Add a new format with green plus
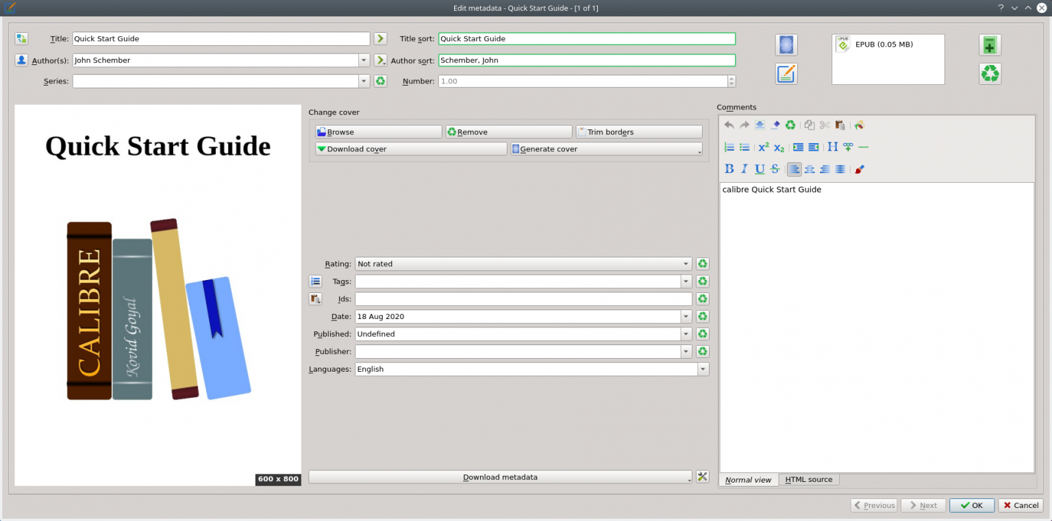 pos(990,45)
